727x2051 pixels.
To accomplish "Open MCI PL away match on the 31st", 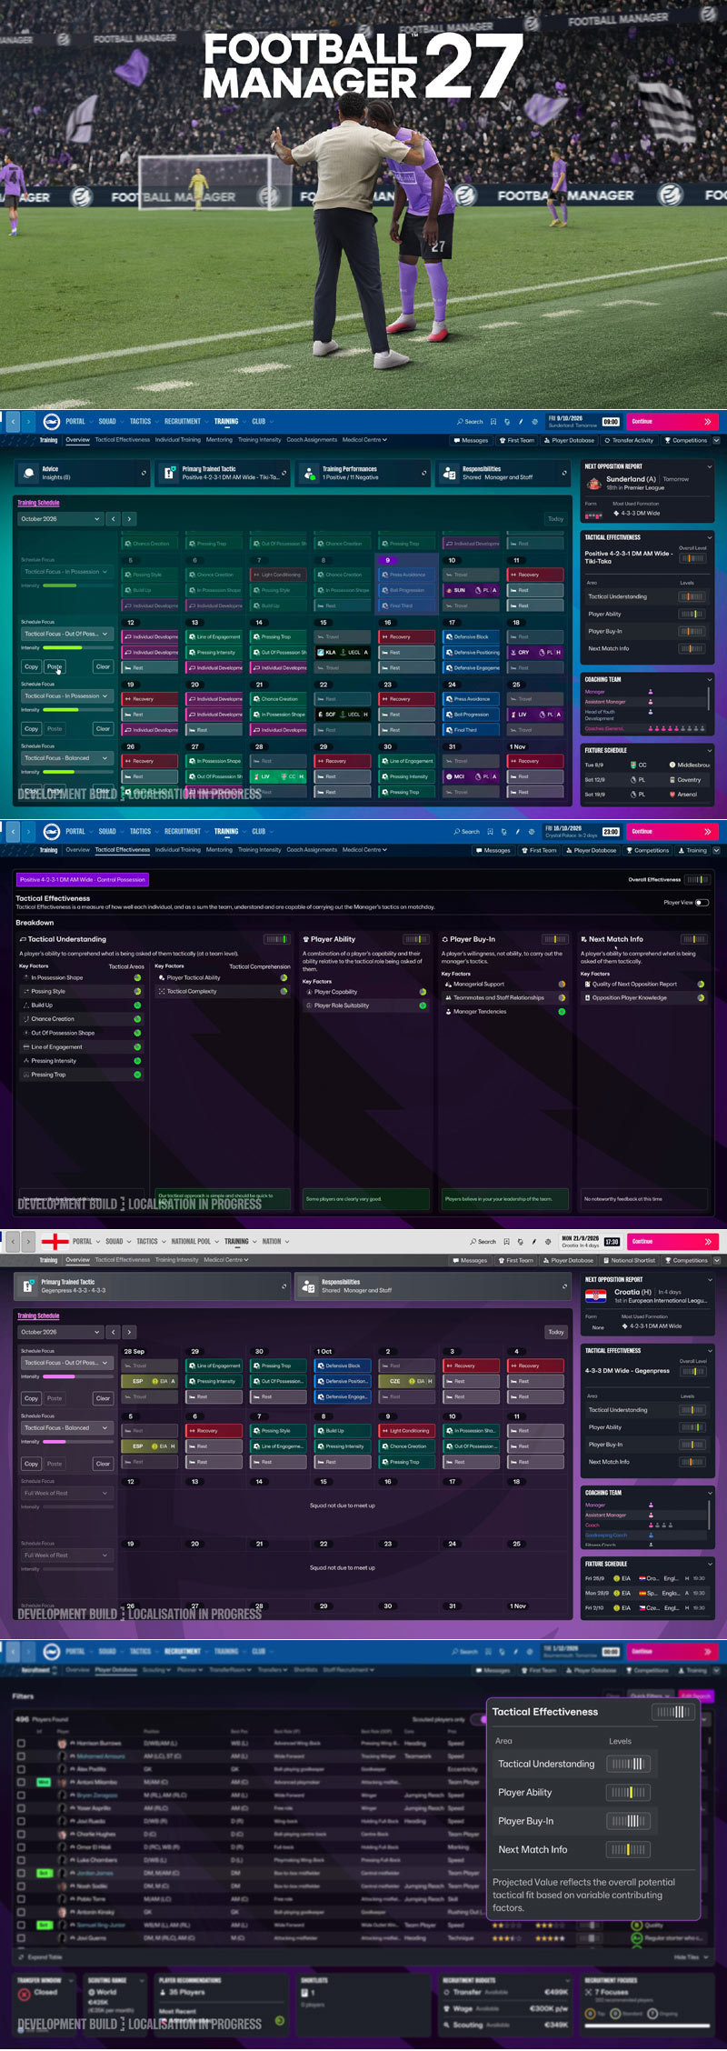I will pos(472,776).
